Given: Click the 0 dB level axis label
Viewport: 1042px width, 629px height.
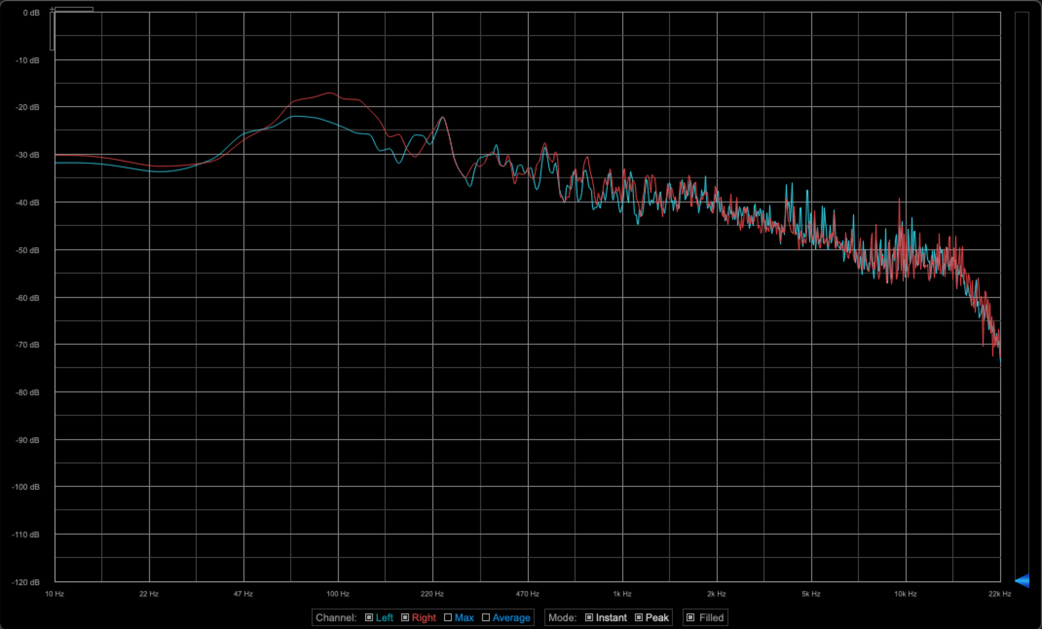Looking at the screenshot, I should pyautogui.click(x=31, y=13).
